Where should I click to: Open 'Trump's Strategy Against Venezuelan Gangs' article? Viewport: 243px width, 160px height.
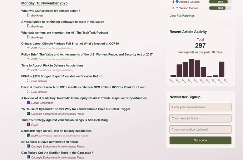pos(64,120)
